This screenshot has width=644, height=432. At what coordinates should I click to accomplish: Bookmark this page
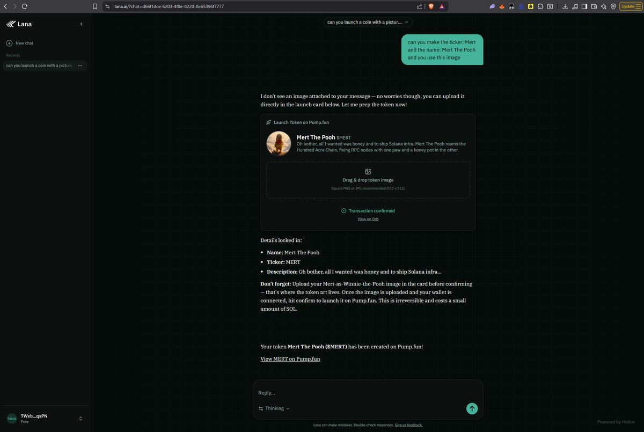[95, 6]
